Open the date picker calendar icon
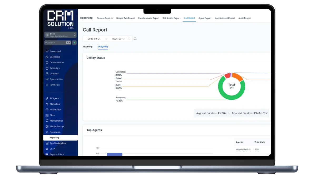Viewport: 316px width, 178px height. pyautogui.click(x=129, y=39)
